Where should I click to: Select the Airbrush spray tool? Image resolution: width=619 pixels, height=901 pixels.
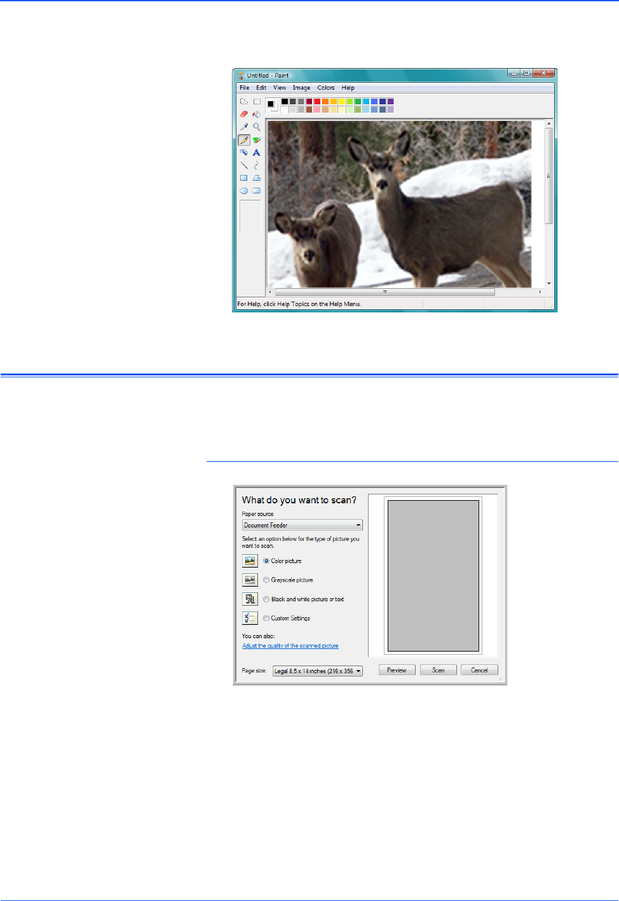(x=244, y=152)
